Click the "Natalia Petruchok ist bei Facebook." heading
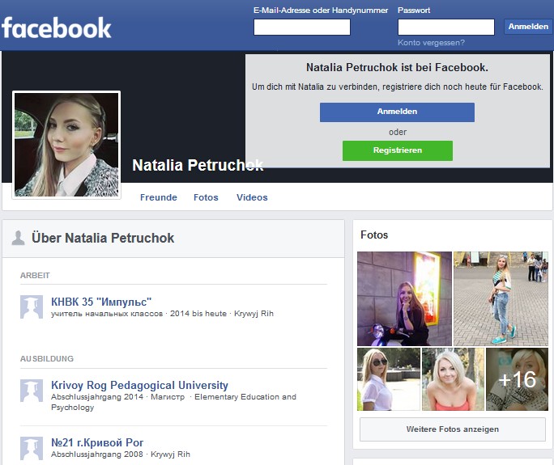The width and height of the screenshot is (554, 465). [397, 67]
